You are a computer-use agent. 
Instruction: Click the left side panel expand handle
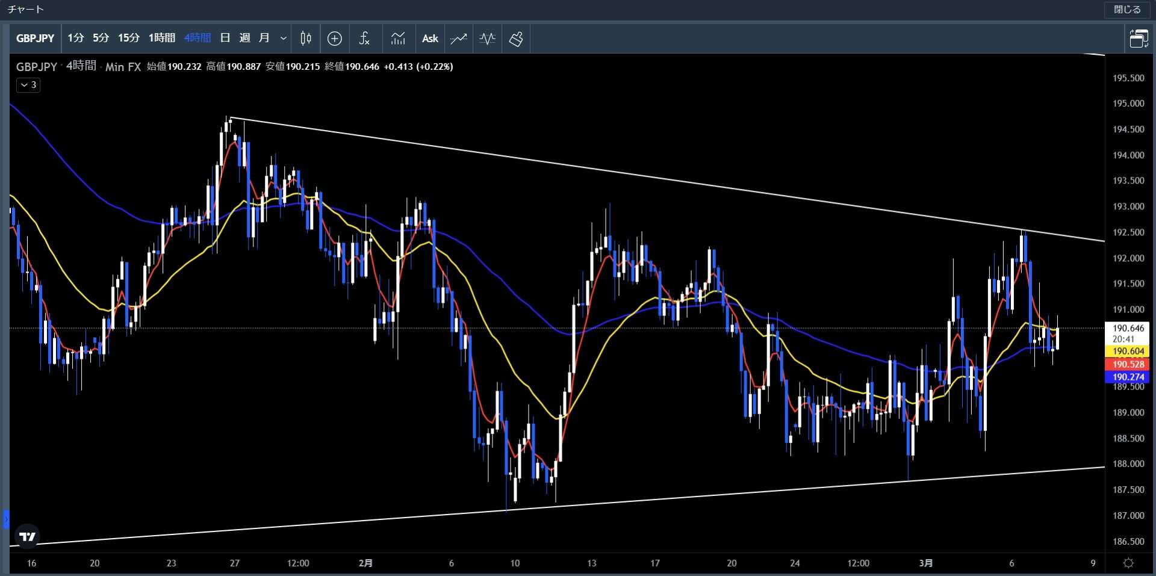pos(6,519)
